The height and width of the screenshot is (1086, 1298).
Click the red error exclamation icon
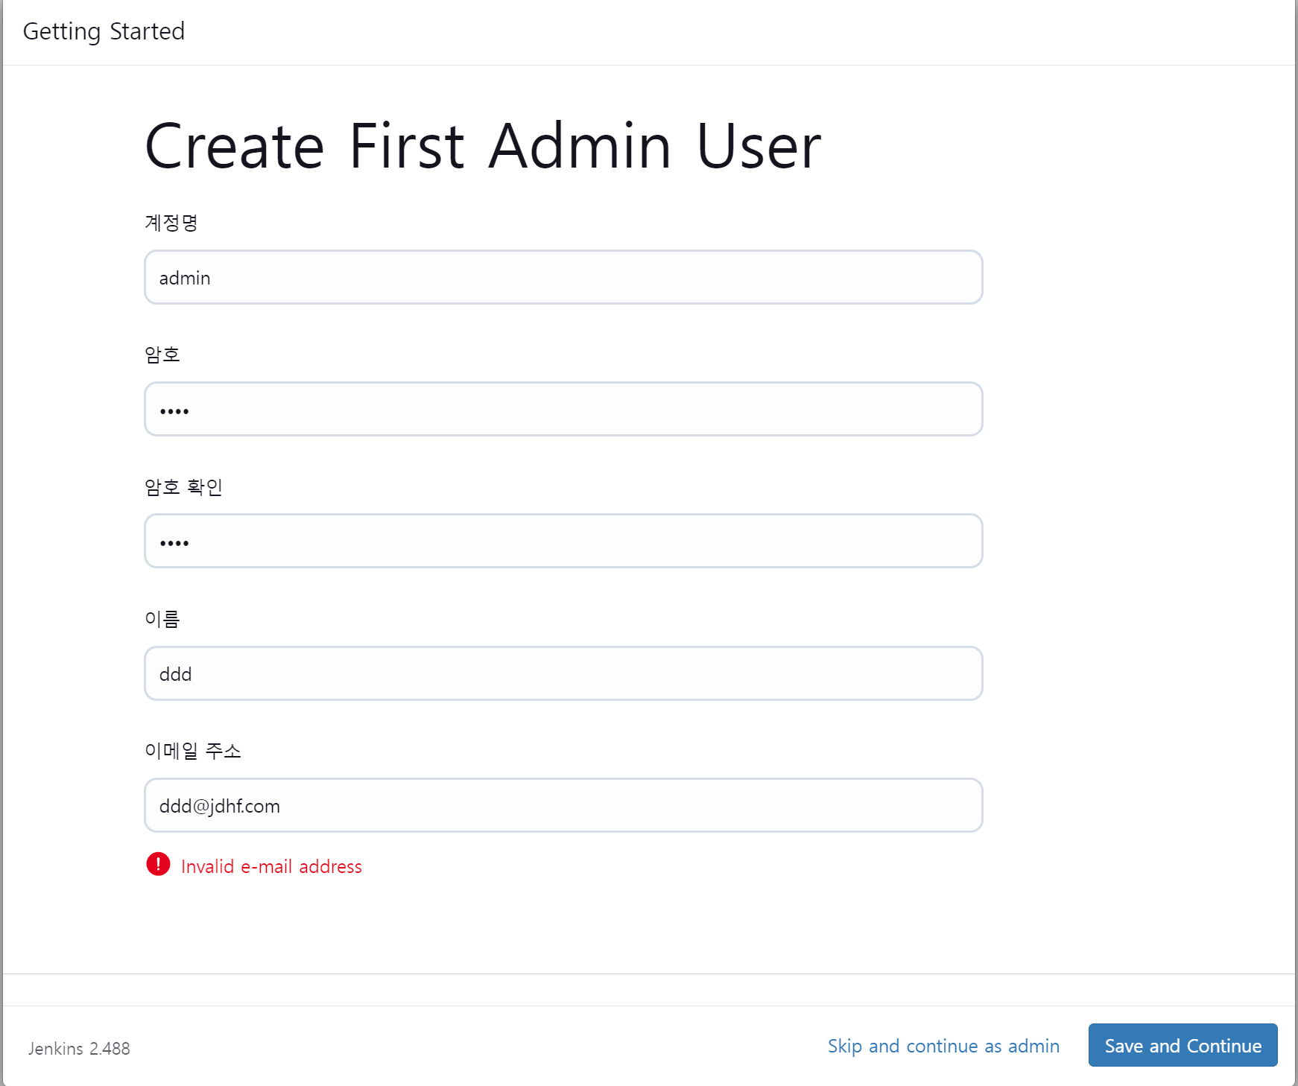[x=158, y=864]
